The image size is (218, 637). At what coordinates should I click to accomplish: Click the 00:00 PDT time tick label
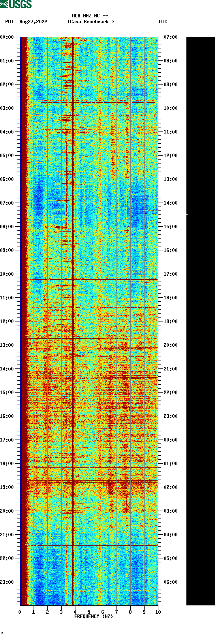click(7, 37)
